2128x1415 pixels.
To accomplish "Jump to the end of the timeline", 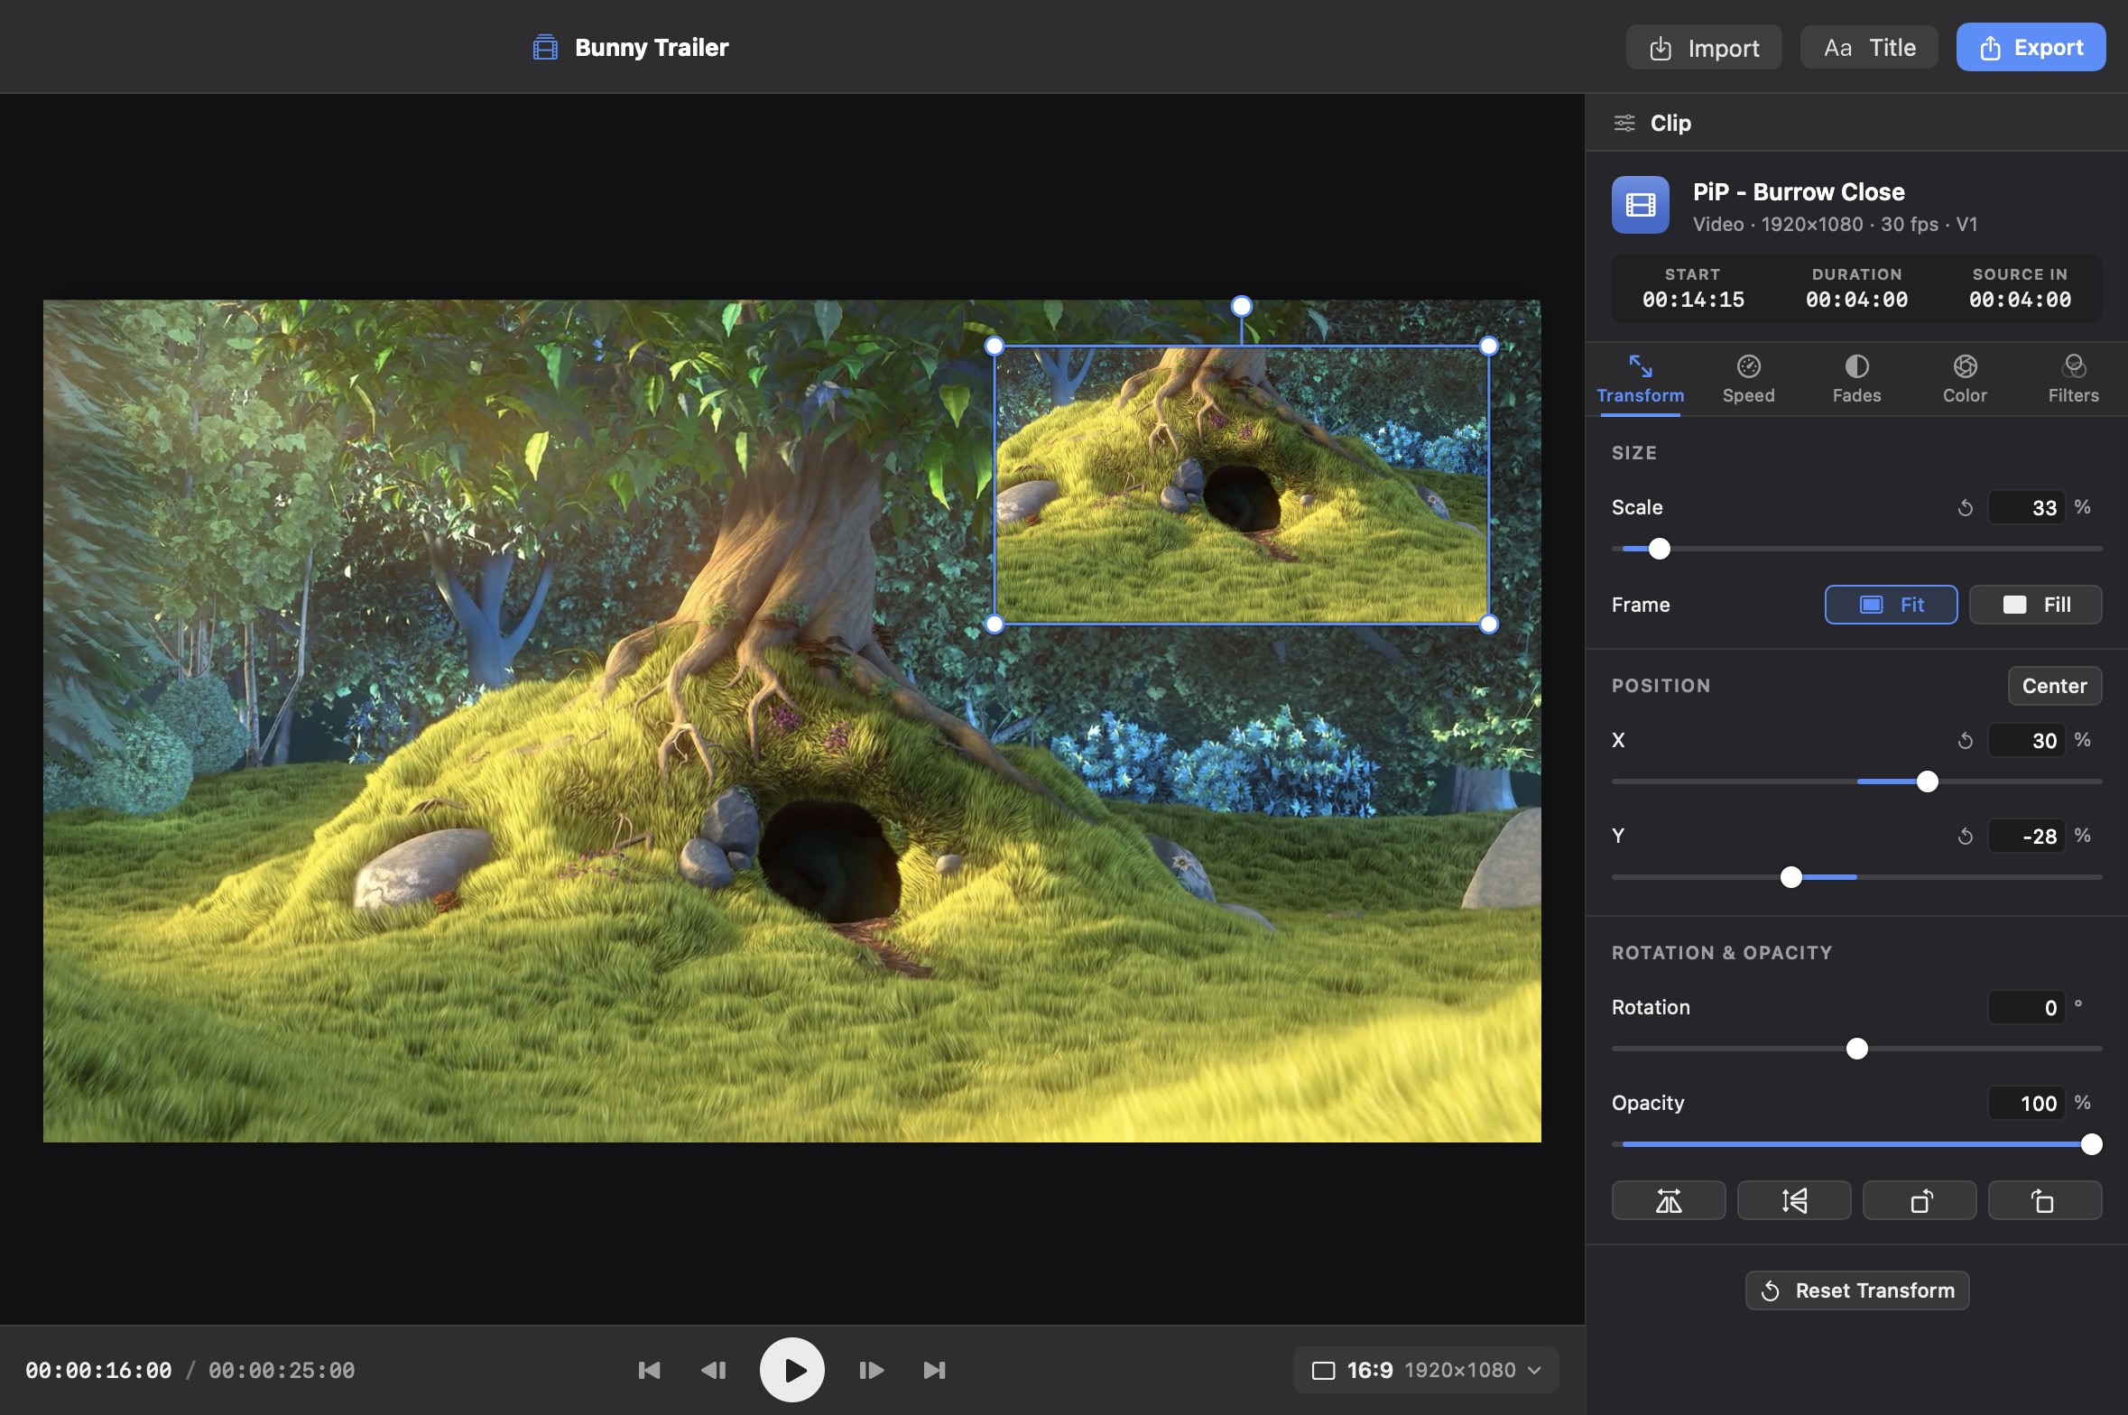I will click(x=934, y=1370).
